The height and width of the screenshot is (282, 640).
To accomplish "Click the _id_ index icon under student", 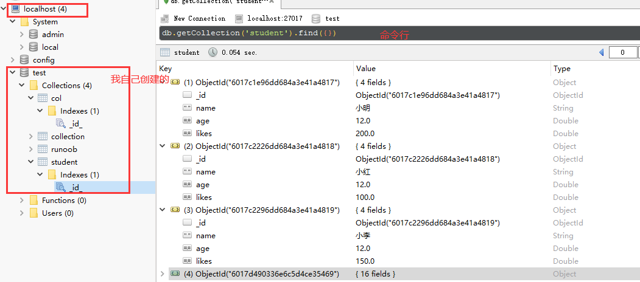I will point(60,187).
